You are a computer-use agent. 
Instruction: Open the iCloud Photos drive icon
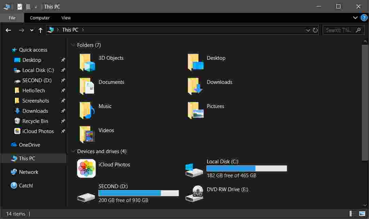coord(86,168)
